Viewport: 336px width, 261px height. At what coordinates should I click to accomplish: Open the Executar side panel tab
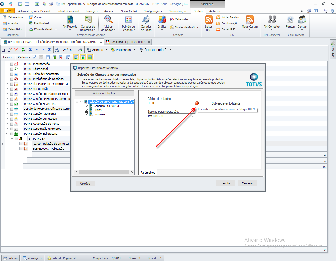[x=333, y=49]
